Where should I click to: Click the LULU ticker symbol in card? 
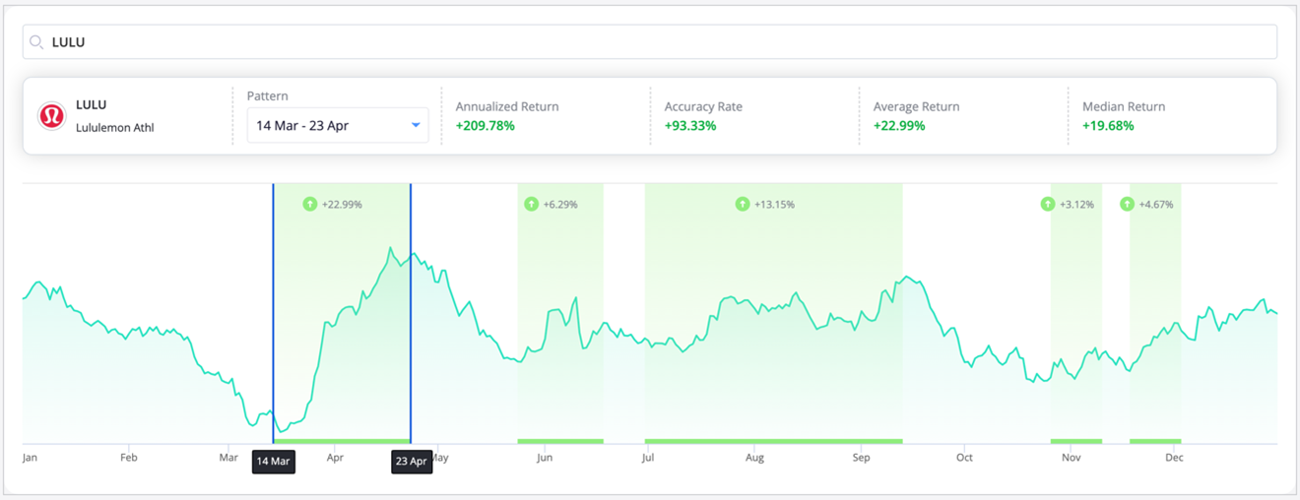(x=91, y=105)
